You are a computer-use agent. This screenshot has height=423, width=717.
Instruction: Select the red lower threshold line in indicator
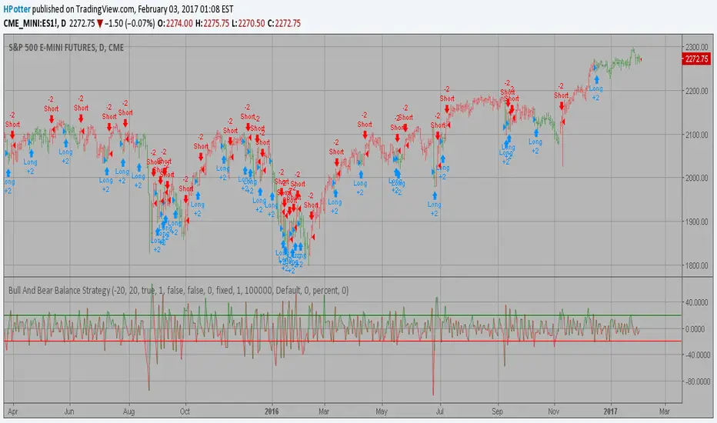click(x=342, y=341)
